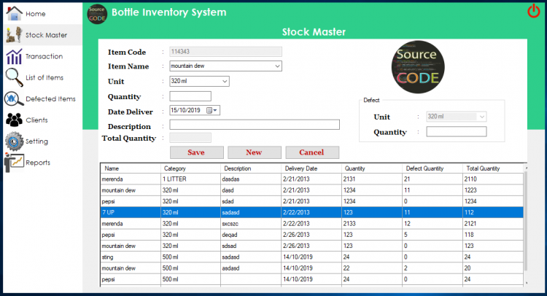The image size is (547, 296).
Task: Click the Stock Master sidebar icon
Action: coord(15,35)
